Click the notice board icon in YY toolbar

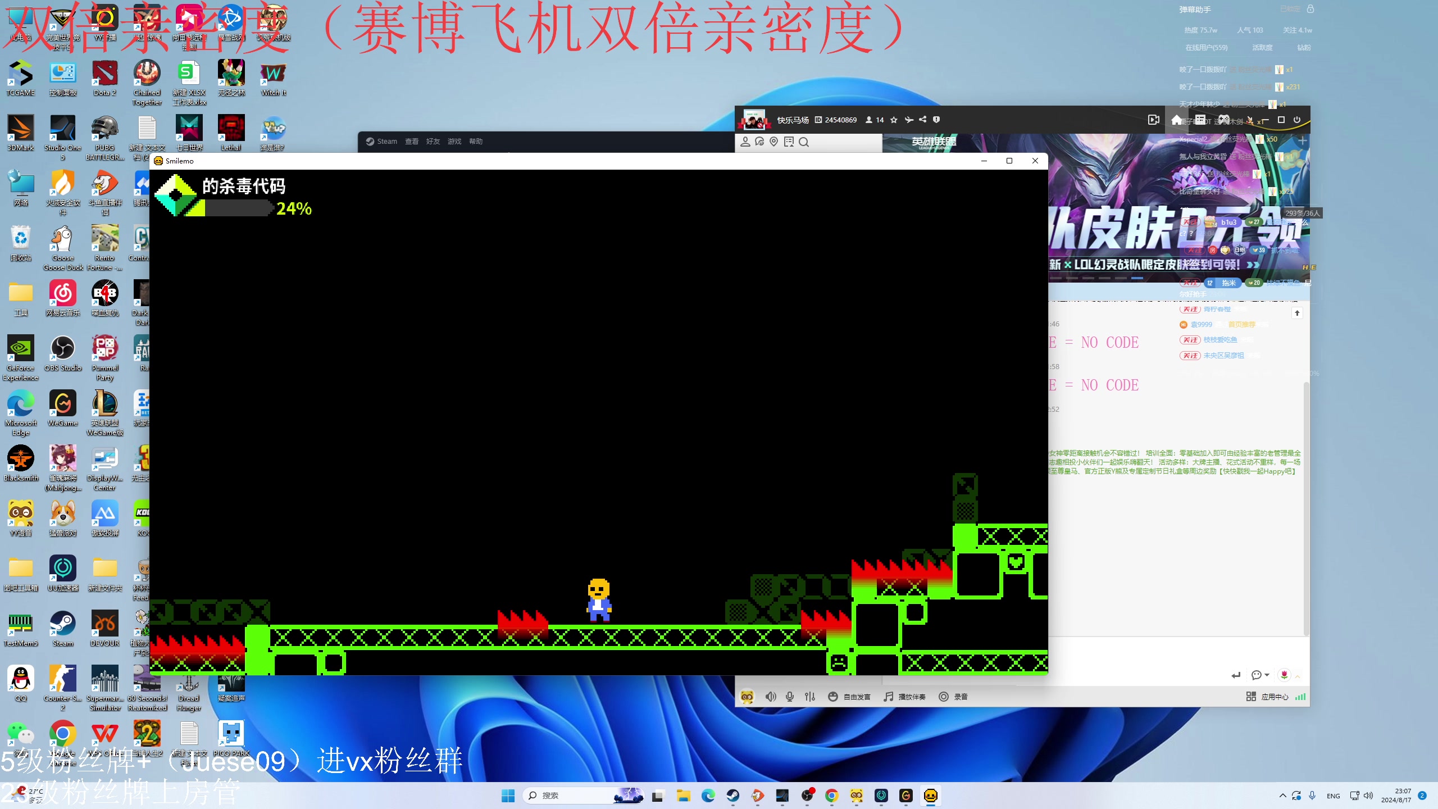coord(789,142)
